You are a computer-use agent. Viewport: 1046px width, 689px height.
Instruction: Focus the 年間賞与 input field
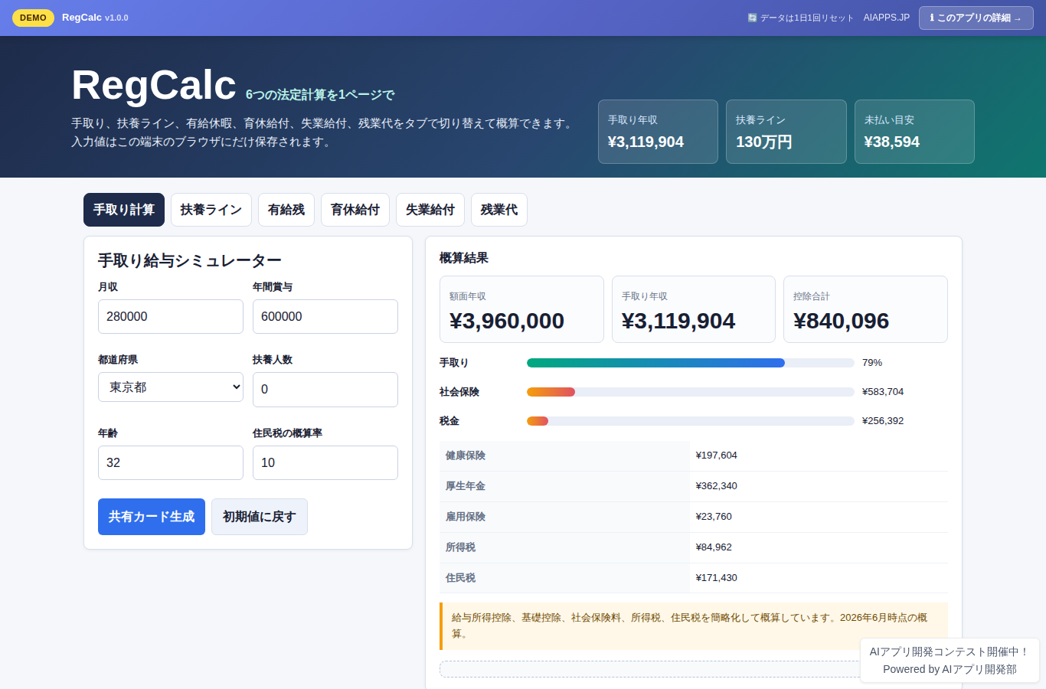(325, 316)
